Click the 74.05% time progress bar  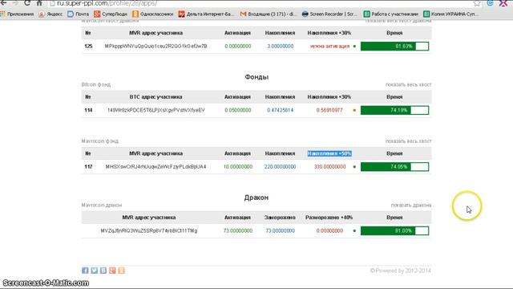coord(394,167)
